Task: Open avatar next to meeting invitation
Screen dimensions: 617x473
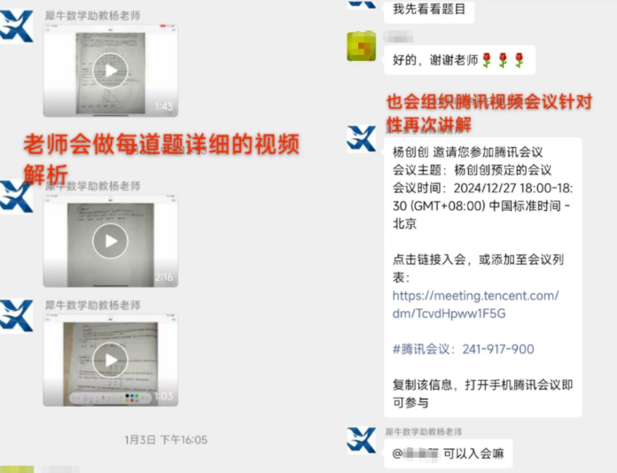Action: (361, 139)
